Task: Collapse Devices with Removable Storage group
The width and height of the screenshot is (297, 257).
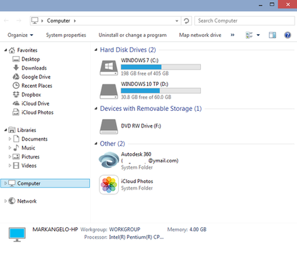Action: tap(96, 109)
